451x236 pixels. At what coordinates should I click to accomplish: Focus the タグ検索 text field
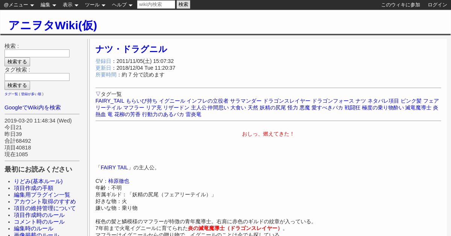(x=37, y=77)
